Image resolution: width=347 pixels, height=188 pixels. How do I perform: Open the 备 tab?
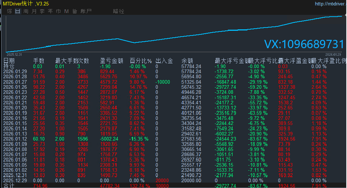click(x=74, y=11)
